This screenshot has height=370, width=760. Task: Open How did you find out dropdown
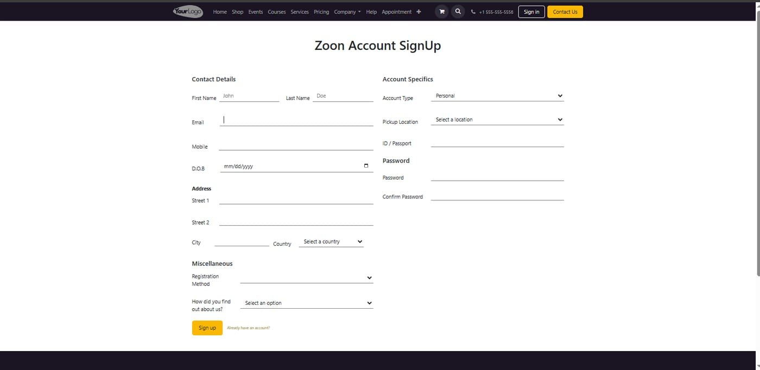[307, 303]
